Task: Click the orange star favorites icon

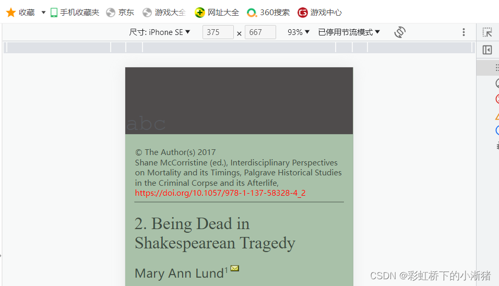Action: click(x=11, y=13)
